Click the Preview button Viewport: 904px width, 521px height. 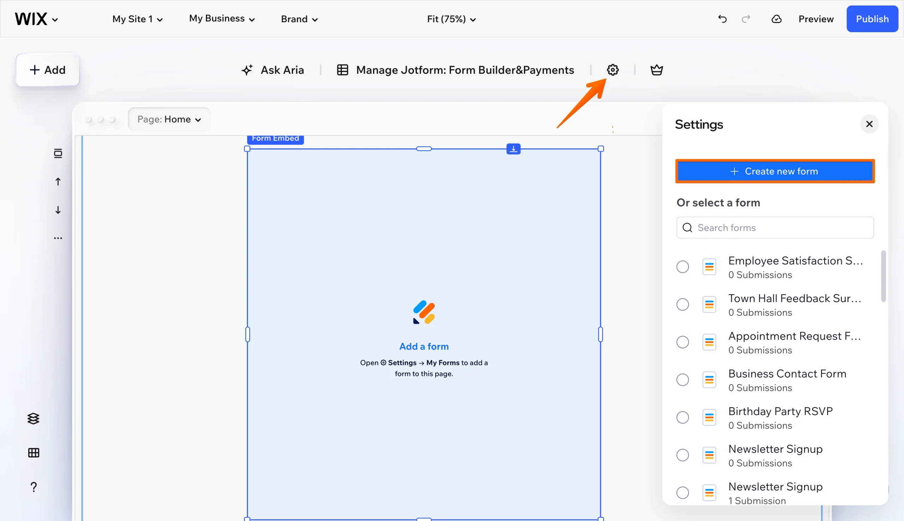pos(816,19)
